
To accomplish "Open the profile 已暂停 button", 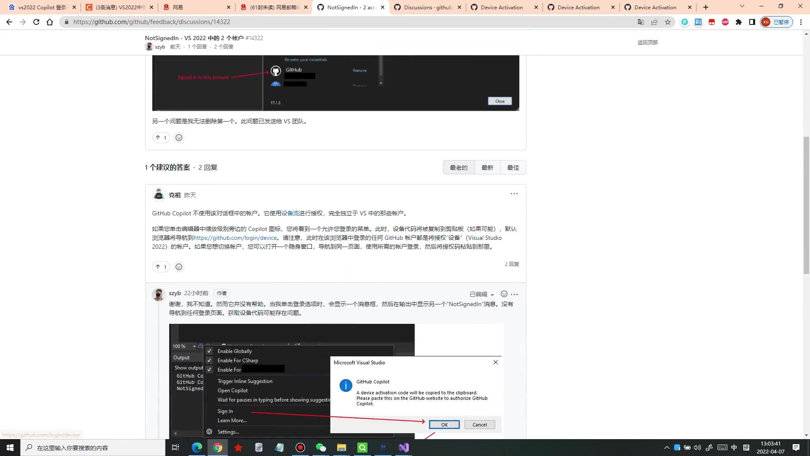I will click(x=776, y=22).
